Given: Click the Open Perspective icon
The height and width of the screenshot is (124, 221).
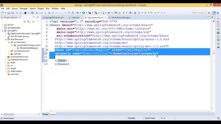Looking at the screenshot, I should tap(209, 13).
